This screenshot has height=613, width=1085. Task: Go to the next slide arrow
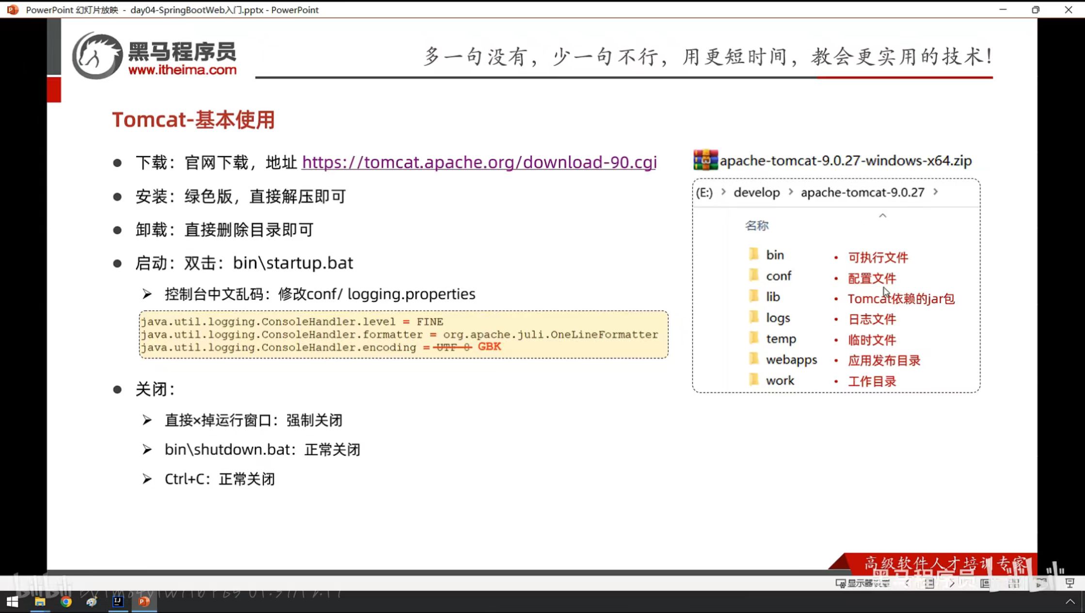[x=952, y=583]
